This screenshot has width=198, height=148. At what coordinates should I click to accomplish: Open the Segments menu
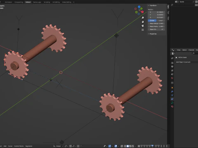29,146
